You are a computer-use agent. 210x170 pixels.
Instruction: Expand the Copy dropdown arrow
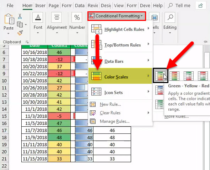[x=26, y=24]
